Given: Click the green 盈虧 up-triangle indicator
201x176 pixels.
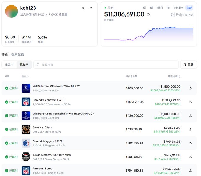Looking at the screenshot, I should coord(105,8).
